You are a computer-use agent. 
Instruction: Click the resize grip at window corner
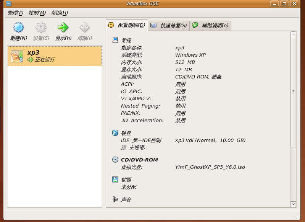point(297,215)
